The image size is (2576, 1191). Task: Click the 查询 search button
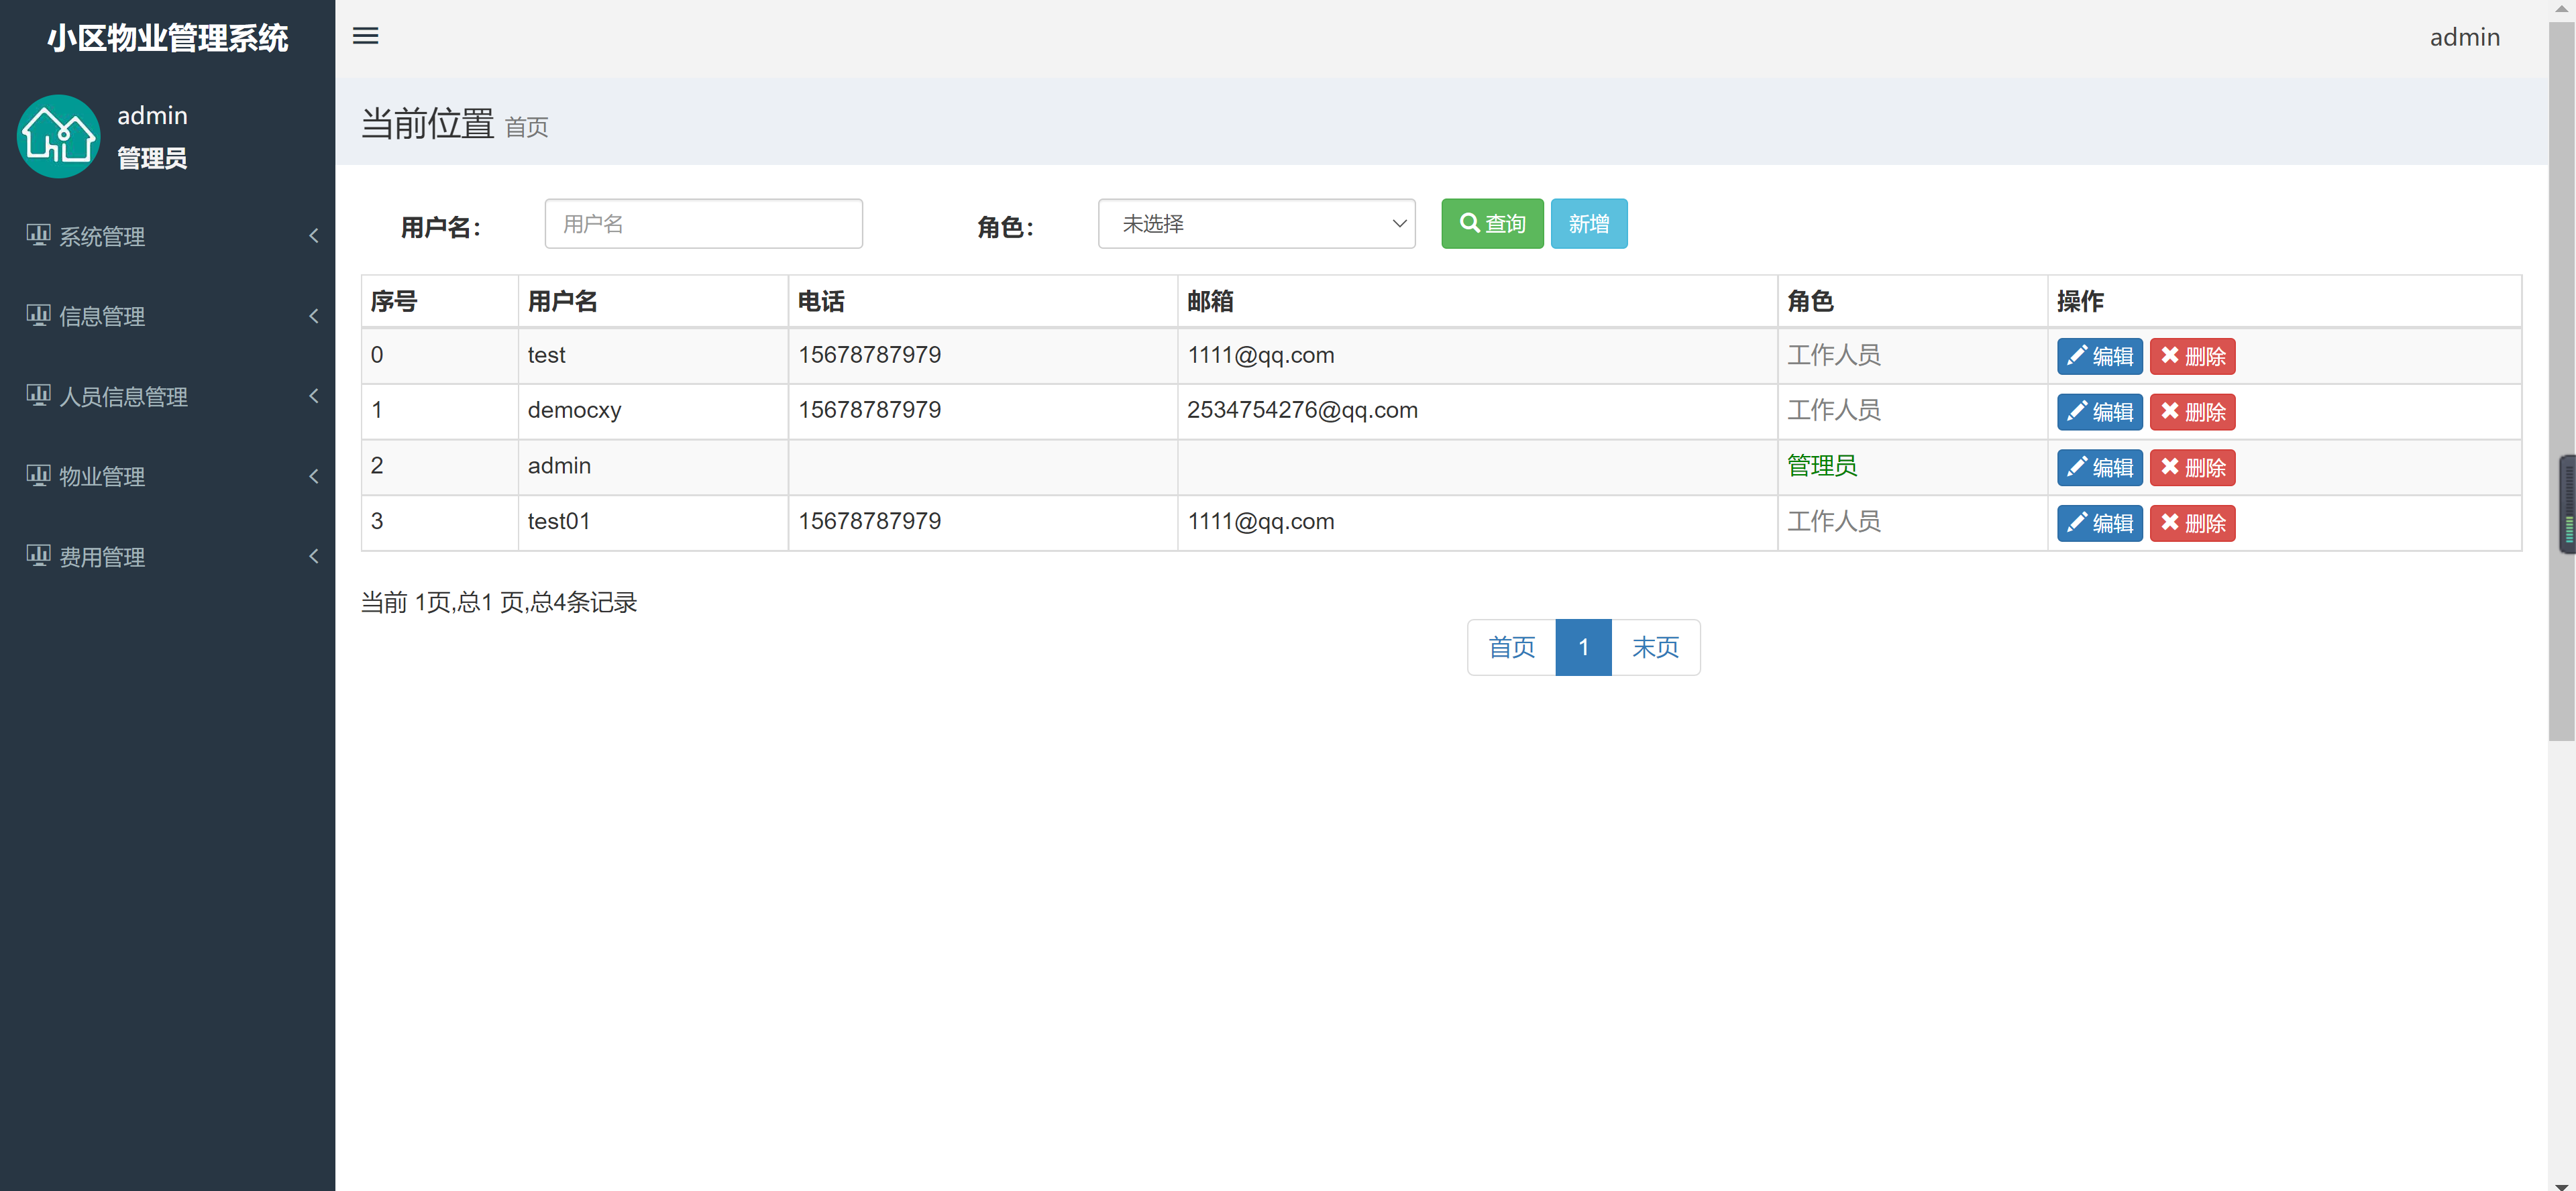coord(1491,223)
